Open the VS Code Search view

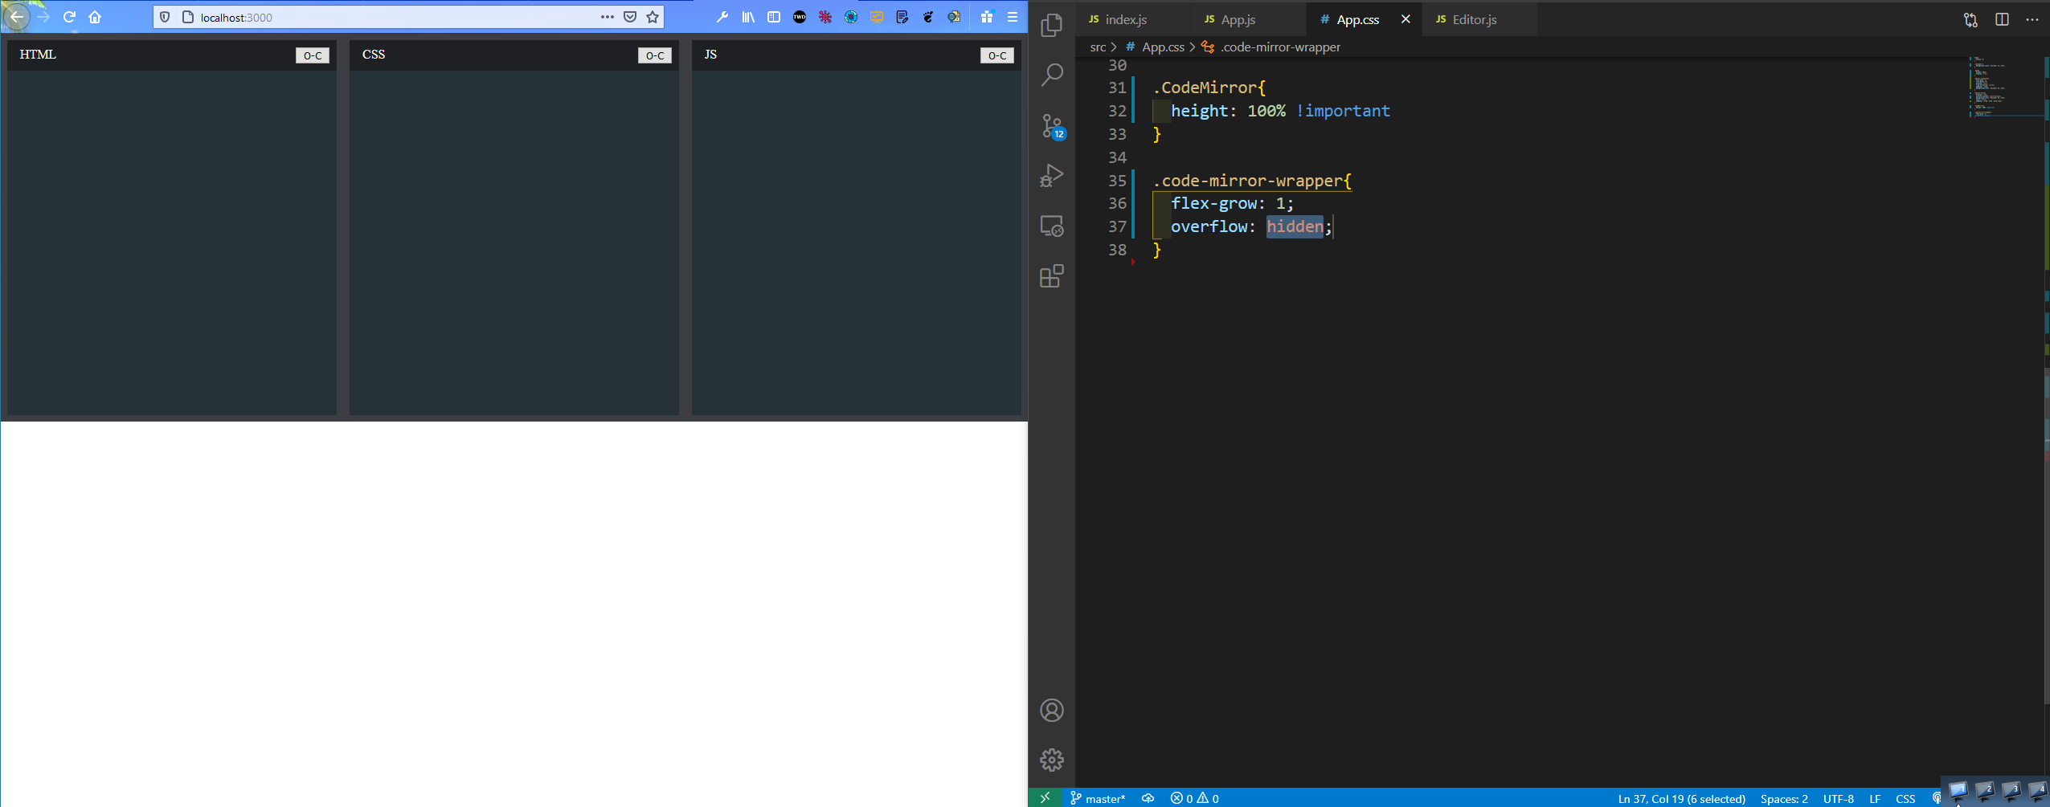point(1051,75)
